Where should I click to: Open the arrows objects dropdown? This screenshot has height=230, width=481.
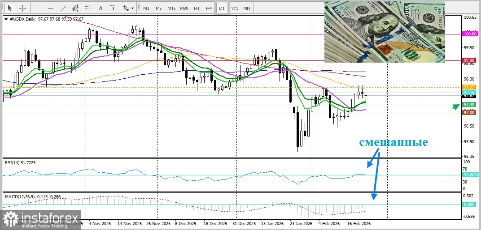(x=128, y=8)
